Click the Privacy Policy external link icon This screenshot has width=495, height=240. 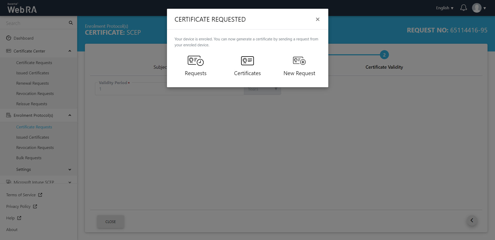35,207
